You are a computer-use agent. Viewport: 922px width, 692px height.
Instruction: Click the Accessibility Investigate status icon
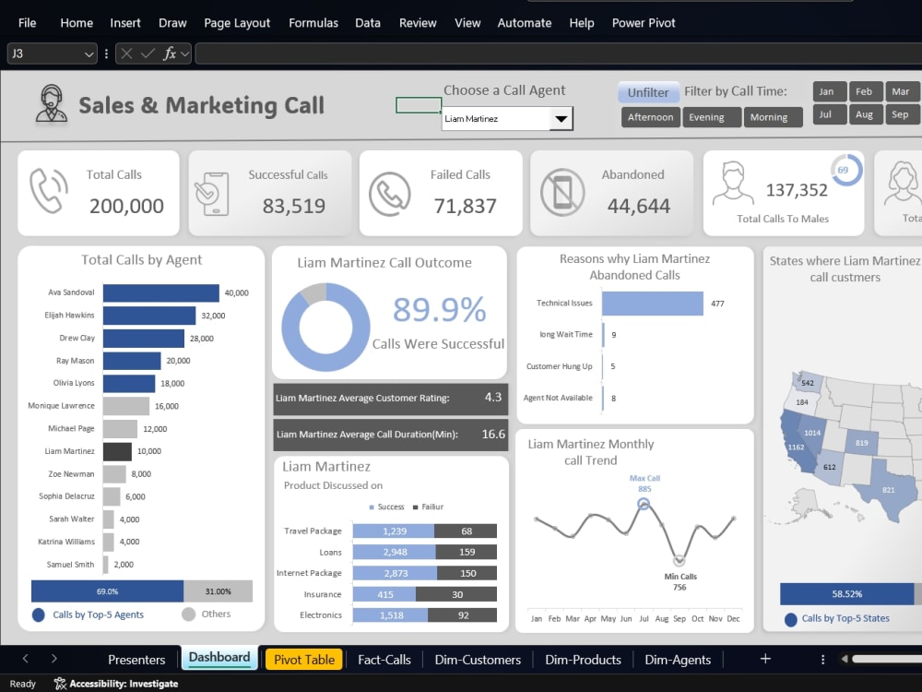click(60, 684)
